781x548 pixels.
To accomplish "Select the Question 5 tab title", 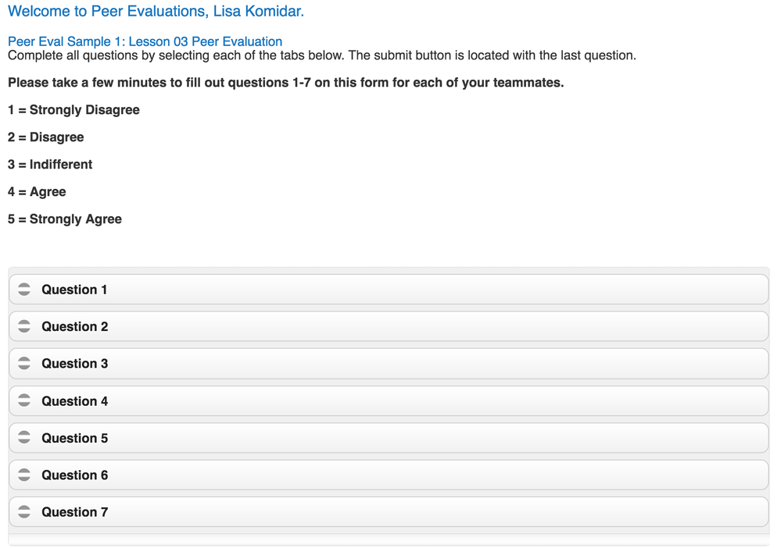I will pyautogui.click(x=75, y=438).
